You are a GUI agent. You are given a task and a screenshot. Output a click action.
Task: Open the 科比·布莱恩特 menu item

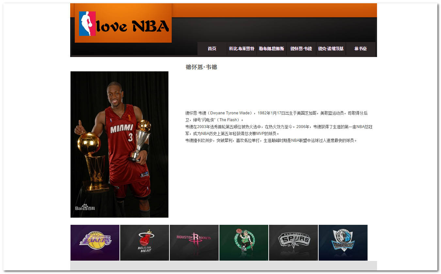[242, 49]
